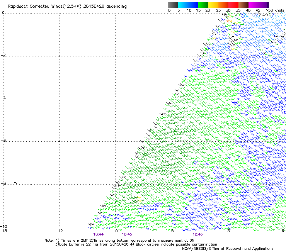Pick the magenta 40-45 knots color segment
286x251 pixels.
coord(254,5)
